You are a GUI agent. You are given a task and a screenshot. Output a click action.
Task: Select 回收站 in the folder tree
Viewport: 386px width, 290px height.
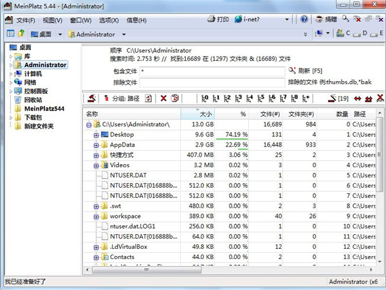(x=32, y=100)
